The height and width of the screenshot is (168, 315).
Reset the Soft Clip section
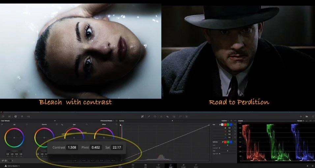click(x=235, y=142)
